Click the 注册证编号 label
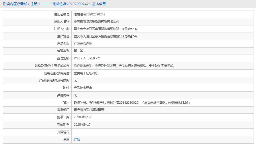Screen dimensions: 256x146 [x=62, y=14]
